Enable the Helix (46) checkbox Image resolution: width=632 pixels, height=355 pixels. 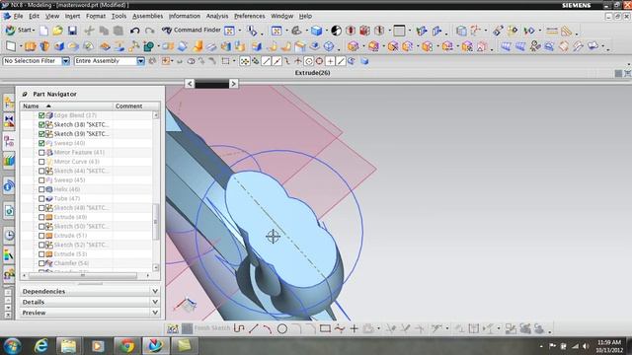pyautogui.click(x=41, y=189)
